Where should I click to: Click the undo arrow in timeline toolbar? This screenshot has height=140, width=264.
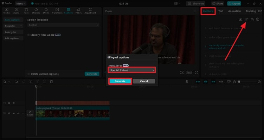(17, 82)
